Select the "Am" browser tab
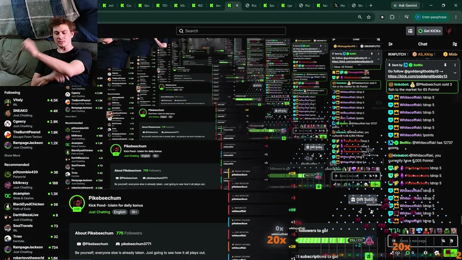The image size is (462, 260). 216,5
